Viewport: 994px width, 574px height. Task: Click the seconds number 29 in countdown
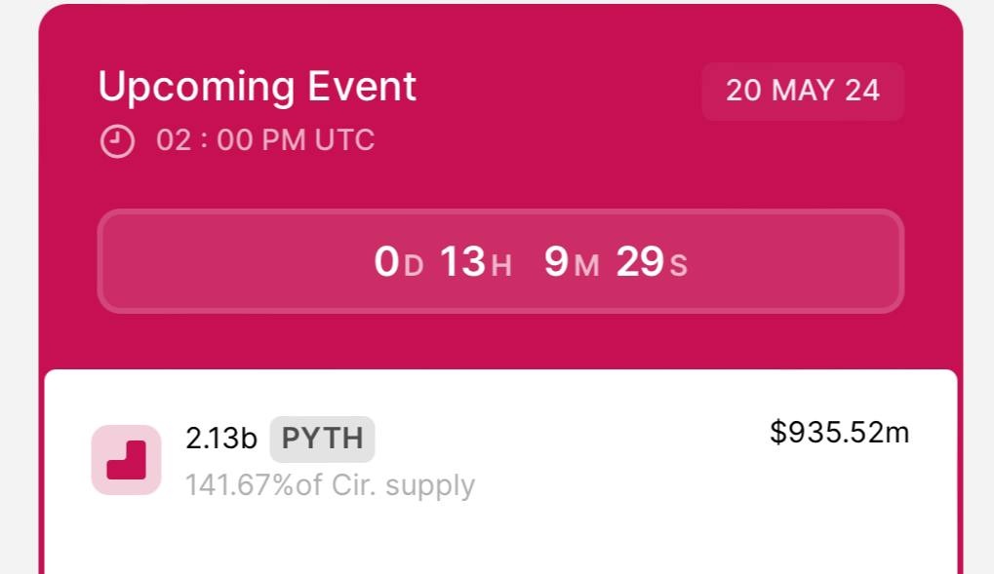[640, 262]
